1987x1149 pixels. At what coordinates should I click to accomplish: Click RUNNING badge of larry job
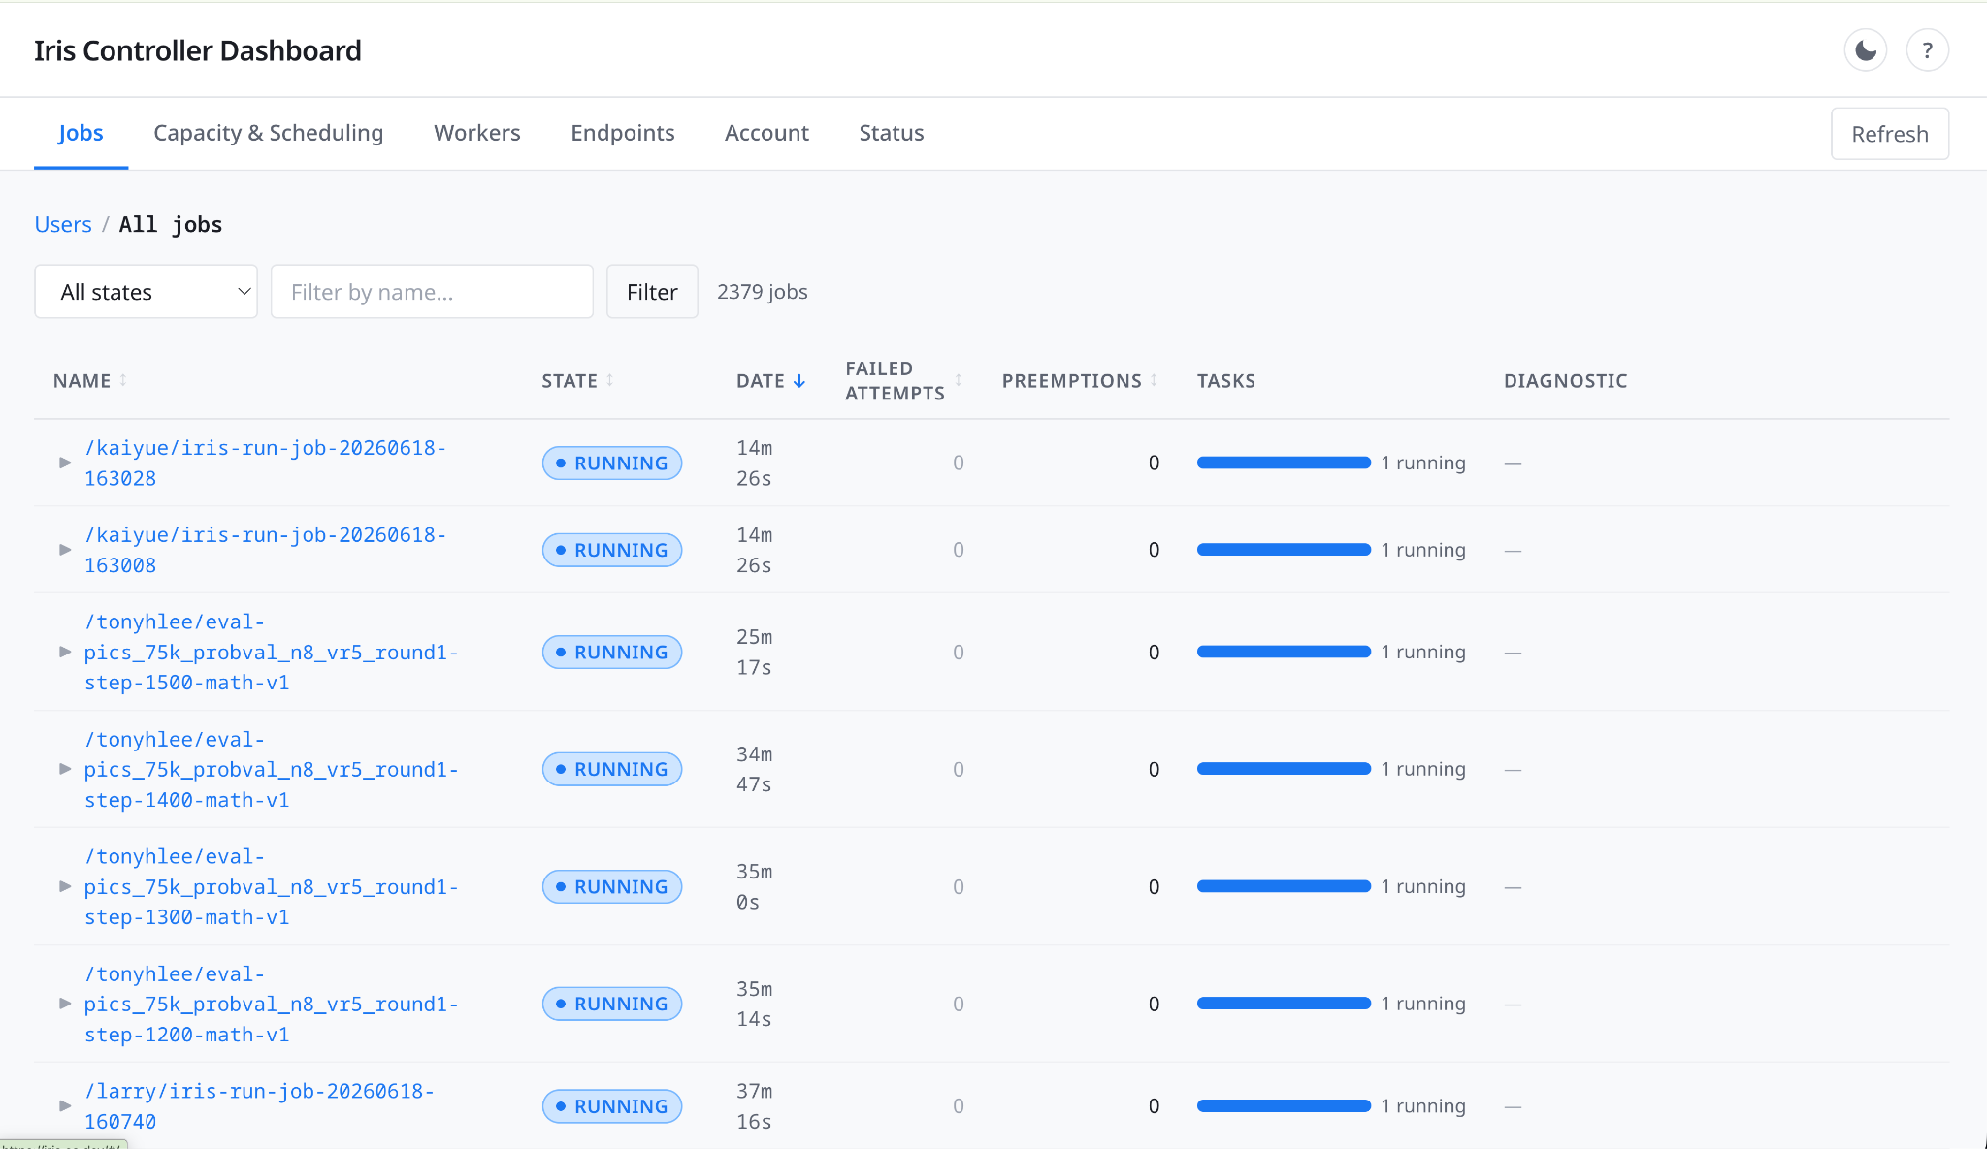[612, 1105]
